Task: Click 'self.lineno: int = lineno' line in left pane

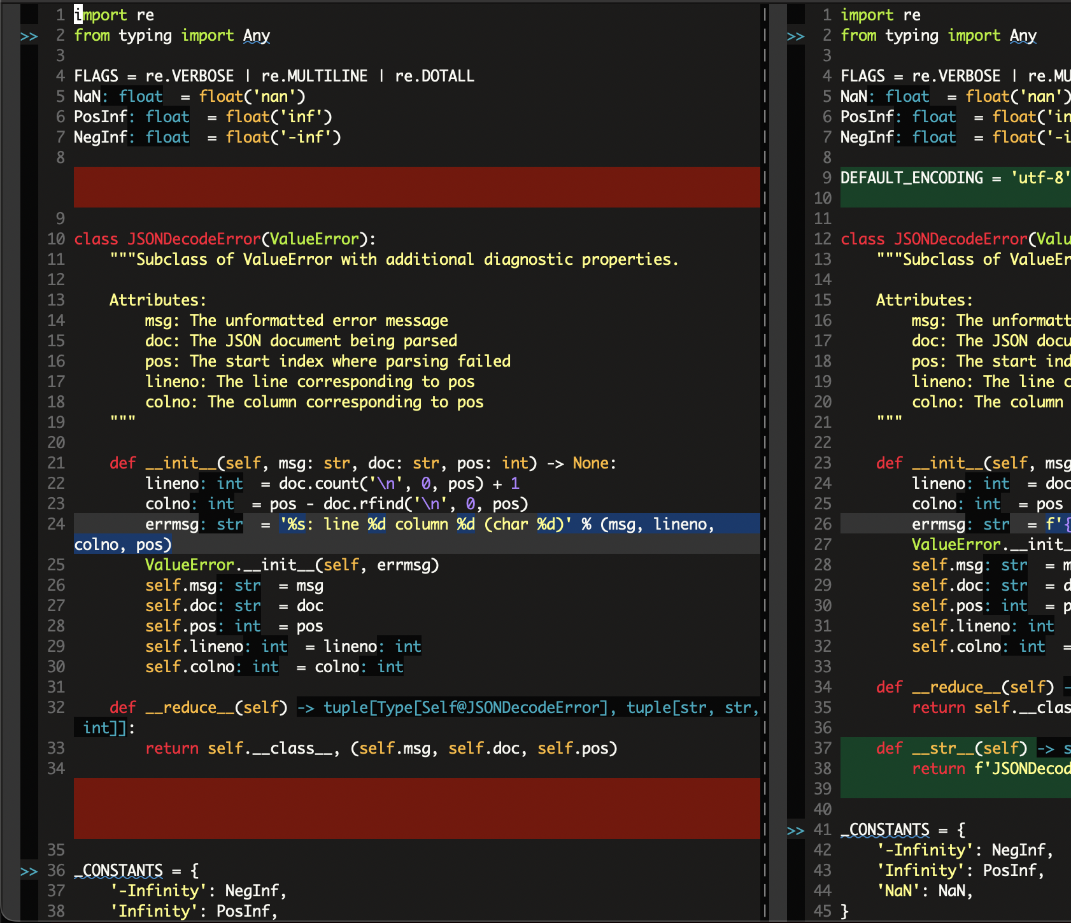Action: click(283, 647)
